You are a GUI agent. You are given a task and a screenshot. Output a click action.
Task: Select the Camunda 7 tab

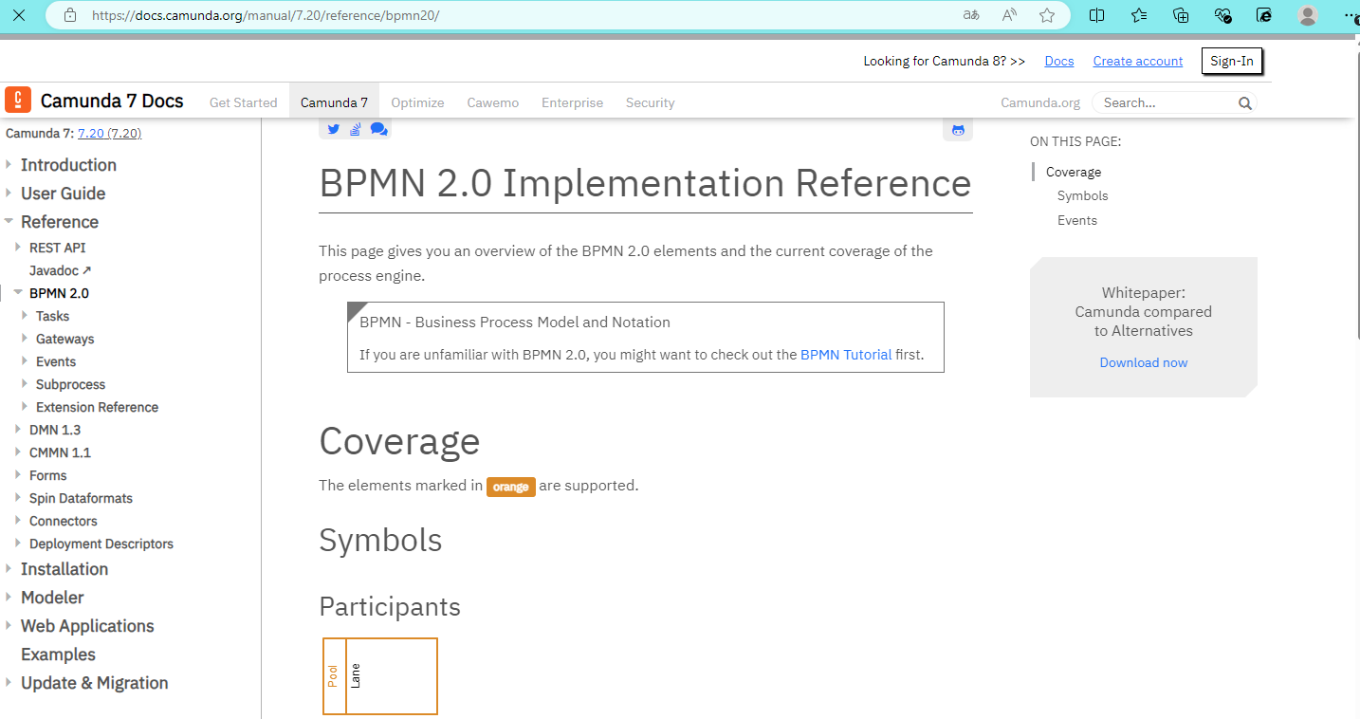334,102
